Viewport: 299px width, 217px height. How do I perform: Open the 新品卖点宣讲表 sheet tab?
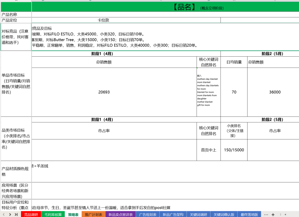point(120,215)
